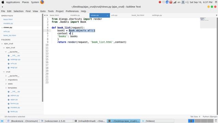Change Python (Django) syntax in status bar
Viewport: 218px width, 123px height.
(x=210, y=117)
